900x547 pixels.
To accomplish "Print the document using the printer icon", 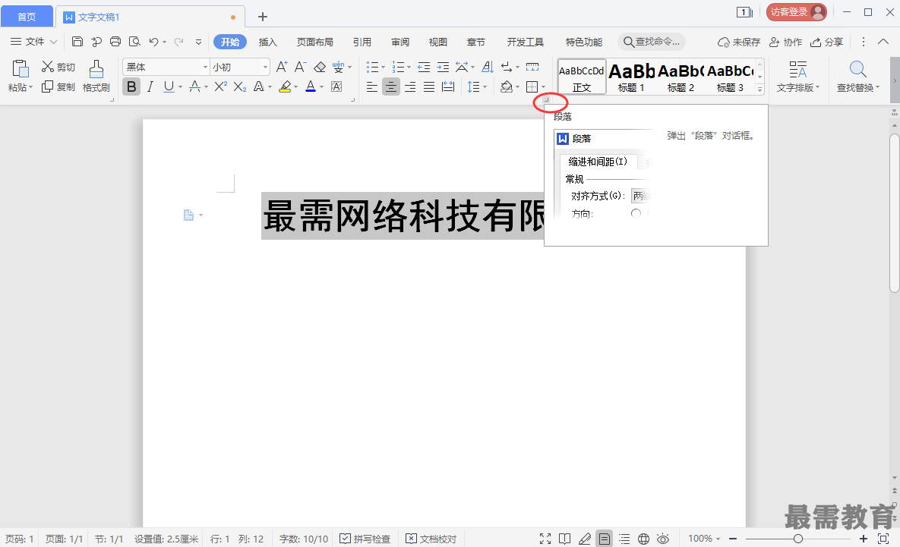I will [x=115, y=41].
